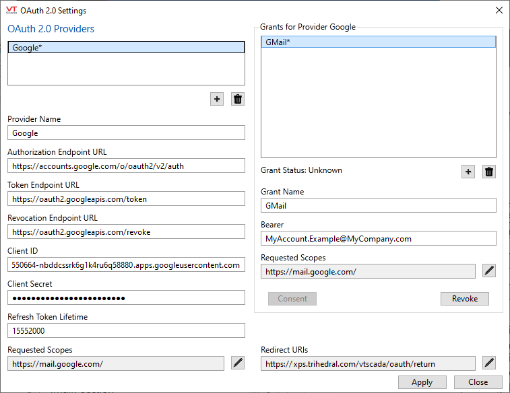Select GMail* in the grants list
510x393 pixels.
[378, 42]
